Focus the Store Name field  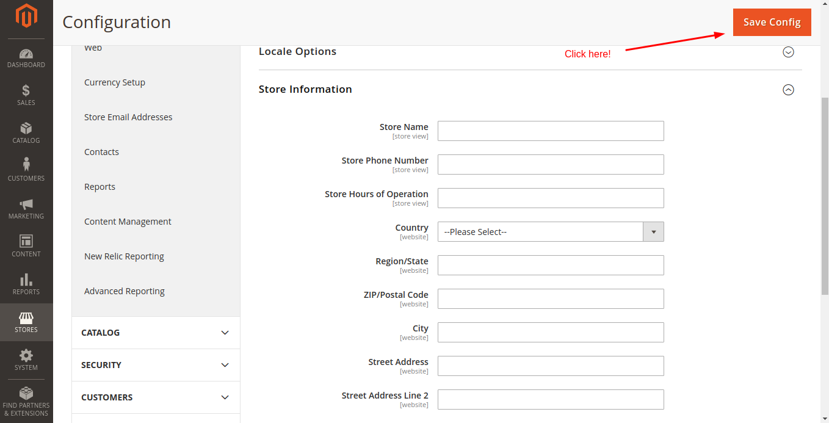coord(551,131)
